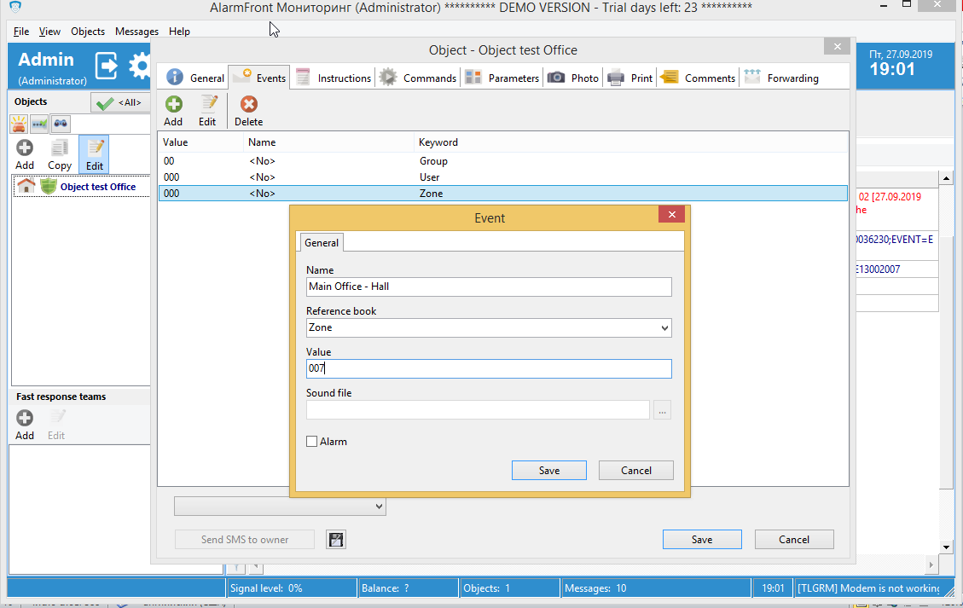963x608 pixels.
Task: Click the Name field containing Main Office - Hall
Action: (x=489, y=287)
